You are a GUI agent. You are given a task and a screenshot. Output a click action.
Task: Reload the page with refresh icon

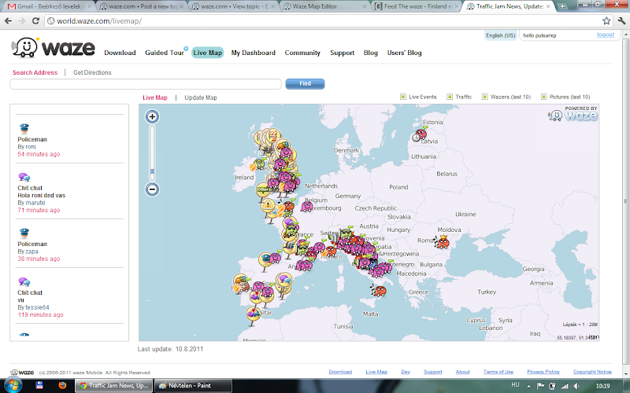35,21
